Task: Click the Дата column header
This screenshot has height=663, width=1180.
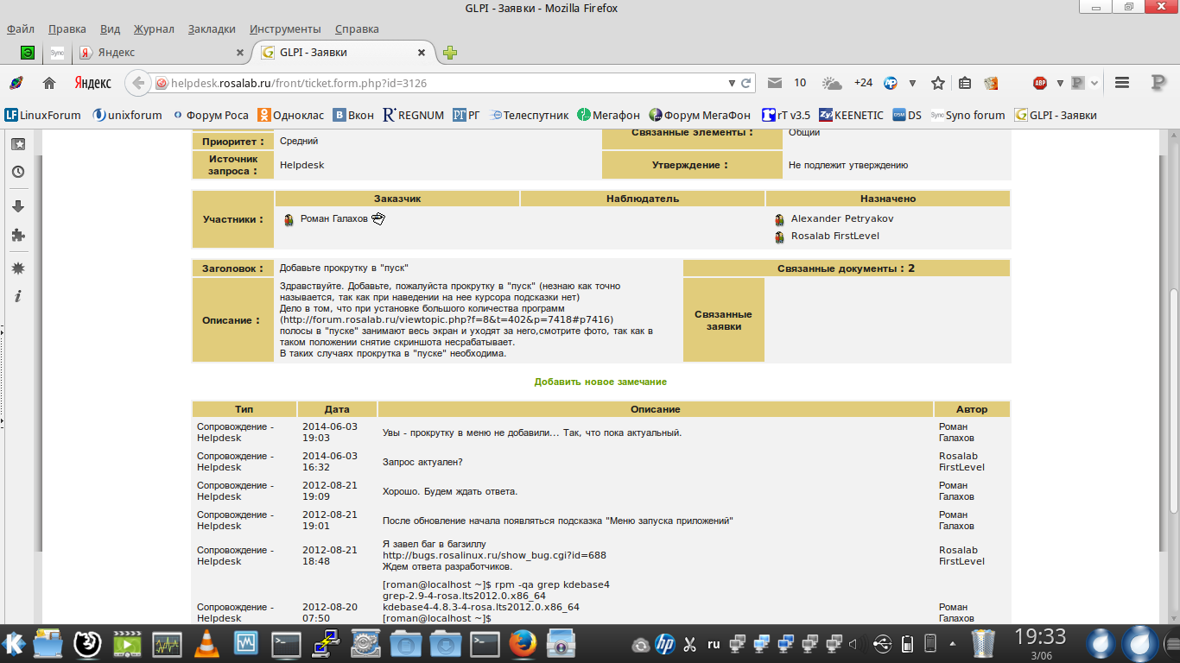Action: tap(337, 409)
